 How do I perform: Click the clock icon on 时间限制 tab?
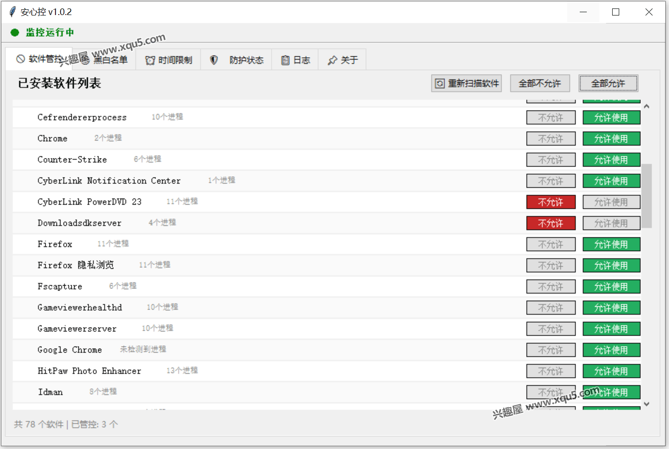click(x=150, y=60)
